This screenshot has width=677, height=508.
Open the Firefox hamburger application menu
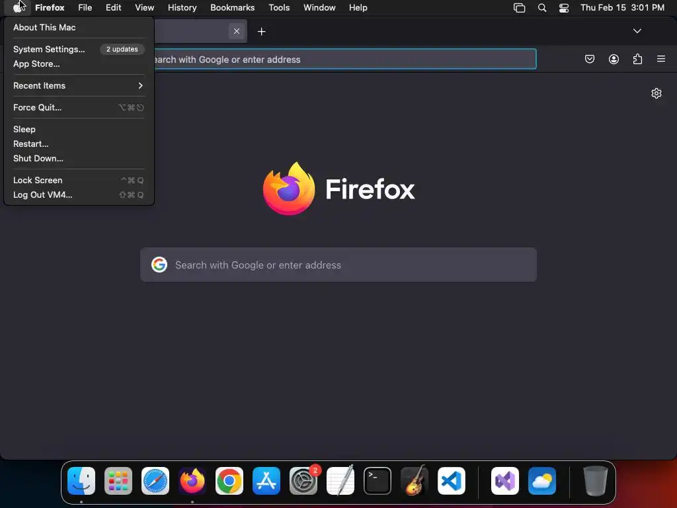tap(661, 59)
